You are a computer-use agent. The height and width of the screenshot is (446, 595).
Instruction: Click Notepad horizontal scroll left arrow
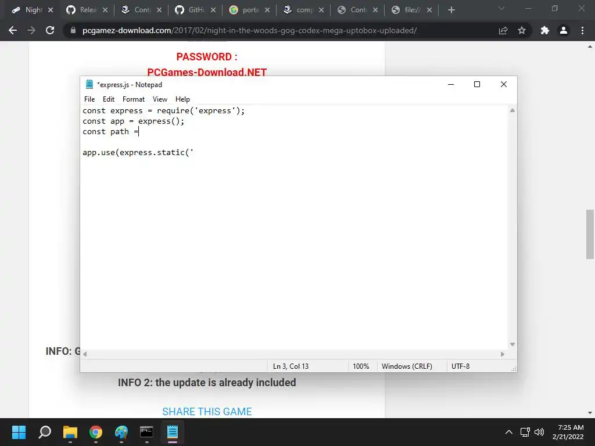coord(85,354)
